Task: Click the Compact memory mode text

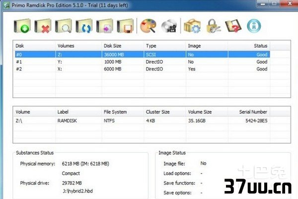Action: (x=71, y=173)
